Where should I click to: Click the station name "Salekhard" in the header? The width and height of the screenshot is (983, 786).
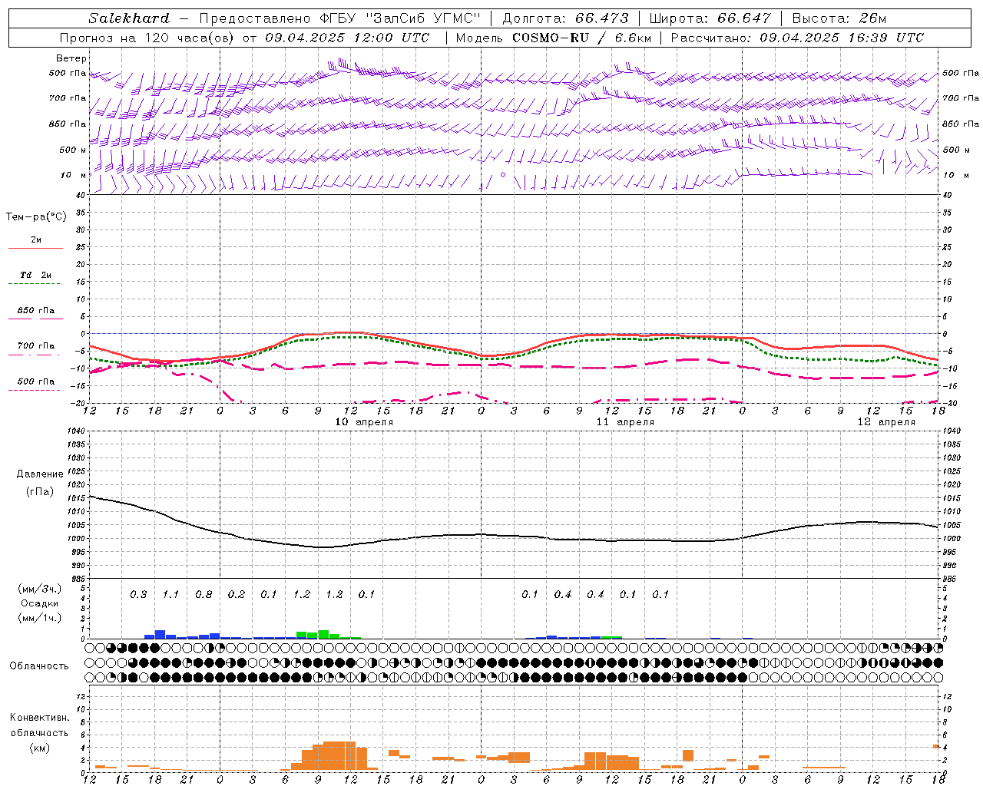129,18
